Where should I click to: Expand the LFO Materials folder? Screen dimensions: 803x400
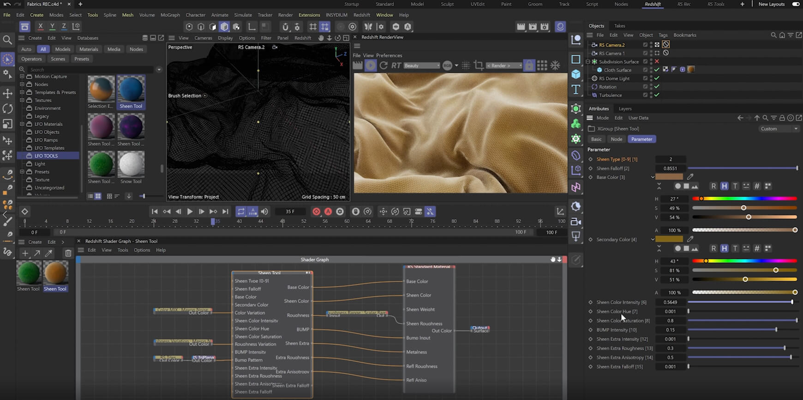pos(22,124)
